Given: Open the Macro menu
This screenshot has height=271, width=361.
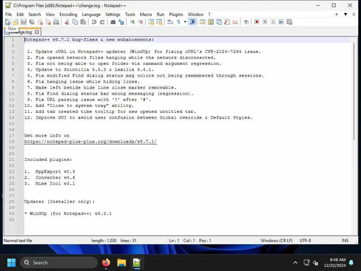Looking at the screenshot, I should (x=146, y=14).
